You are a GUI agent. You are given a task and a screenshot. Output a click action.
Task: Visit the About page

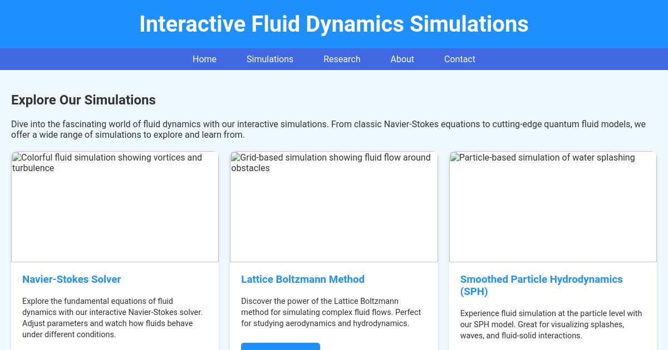(x=402, y=59)
